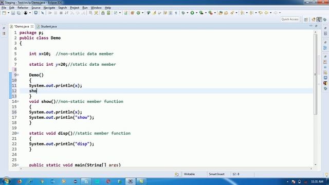The width and height of the screenshot is (329, 185).
Task: Click the Writable status entry
Action: click(x=189, y=174)
